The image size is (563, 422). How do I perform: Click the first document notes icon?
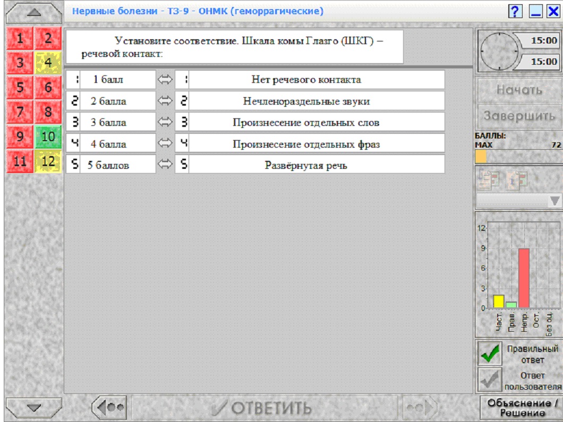point(489,179)
